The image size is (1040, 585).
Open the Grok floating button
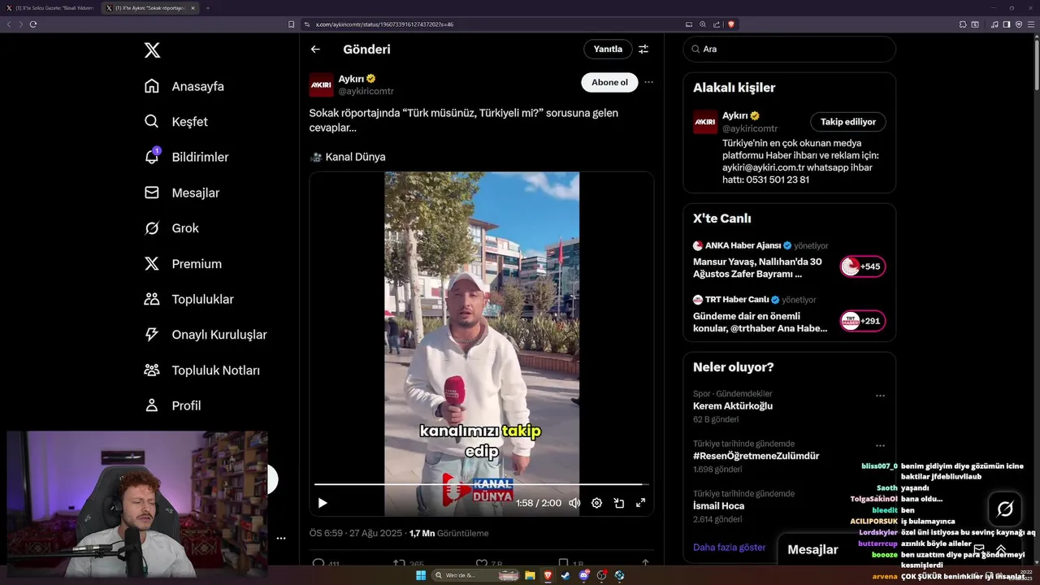1005,509
